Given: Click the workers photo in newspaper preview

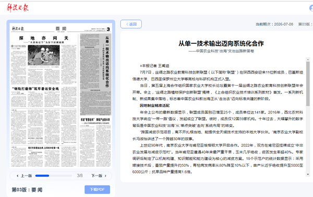Looking at the screenshot, I should [44, 55].
